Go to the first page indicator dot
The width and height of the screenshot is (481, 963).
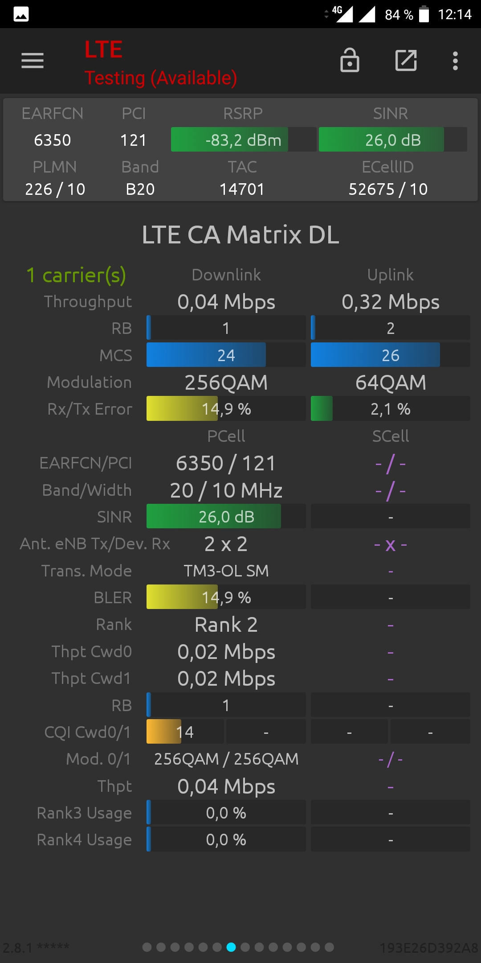pyautogui.click(x=147, y=947)
